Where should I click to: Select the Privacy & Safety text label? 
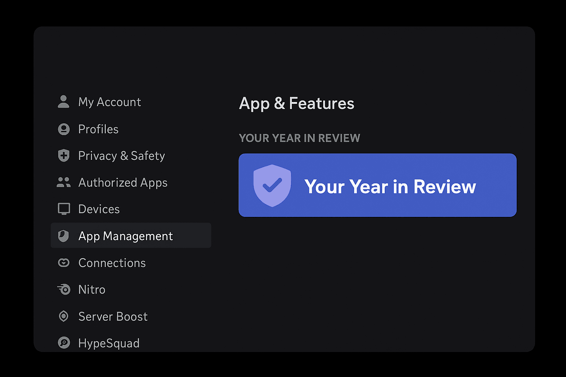122,156
